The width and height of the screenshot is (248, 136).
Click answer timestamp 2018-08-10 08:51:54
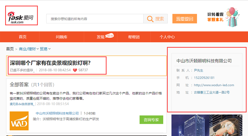53,104
